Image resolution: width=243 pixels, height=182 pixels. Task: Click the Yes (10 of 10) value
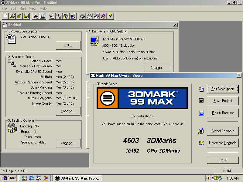(x=67, y=98)
